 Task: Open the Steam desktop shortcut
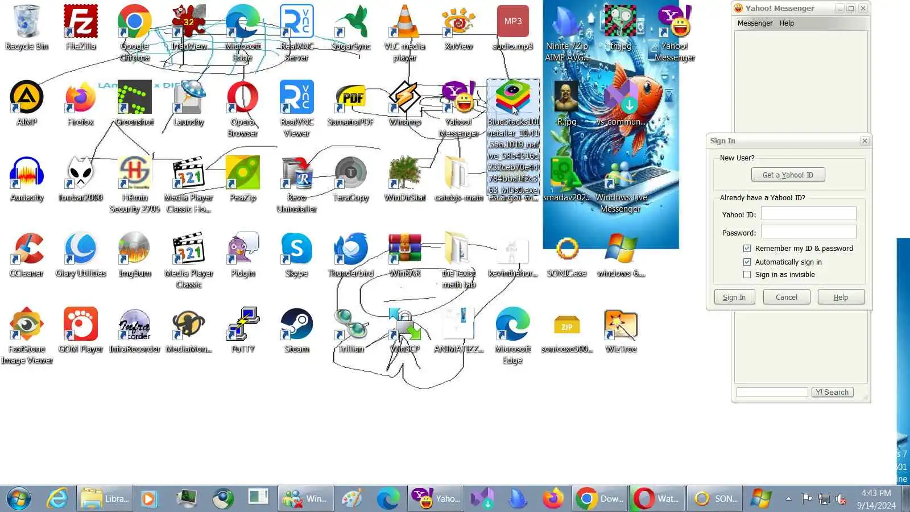pos(296,330)
